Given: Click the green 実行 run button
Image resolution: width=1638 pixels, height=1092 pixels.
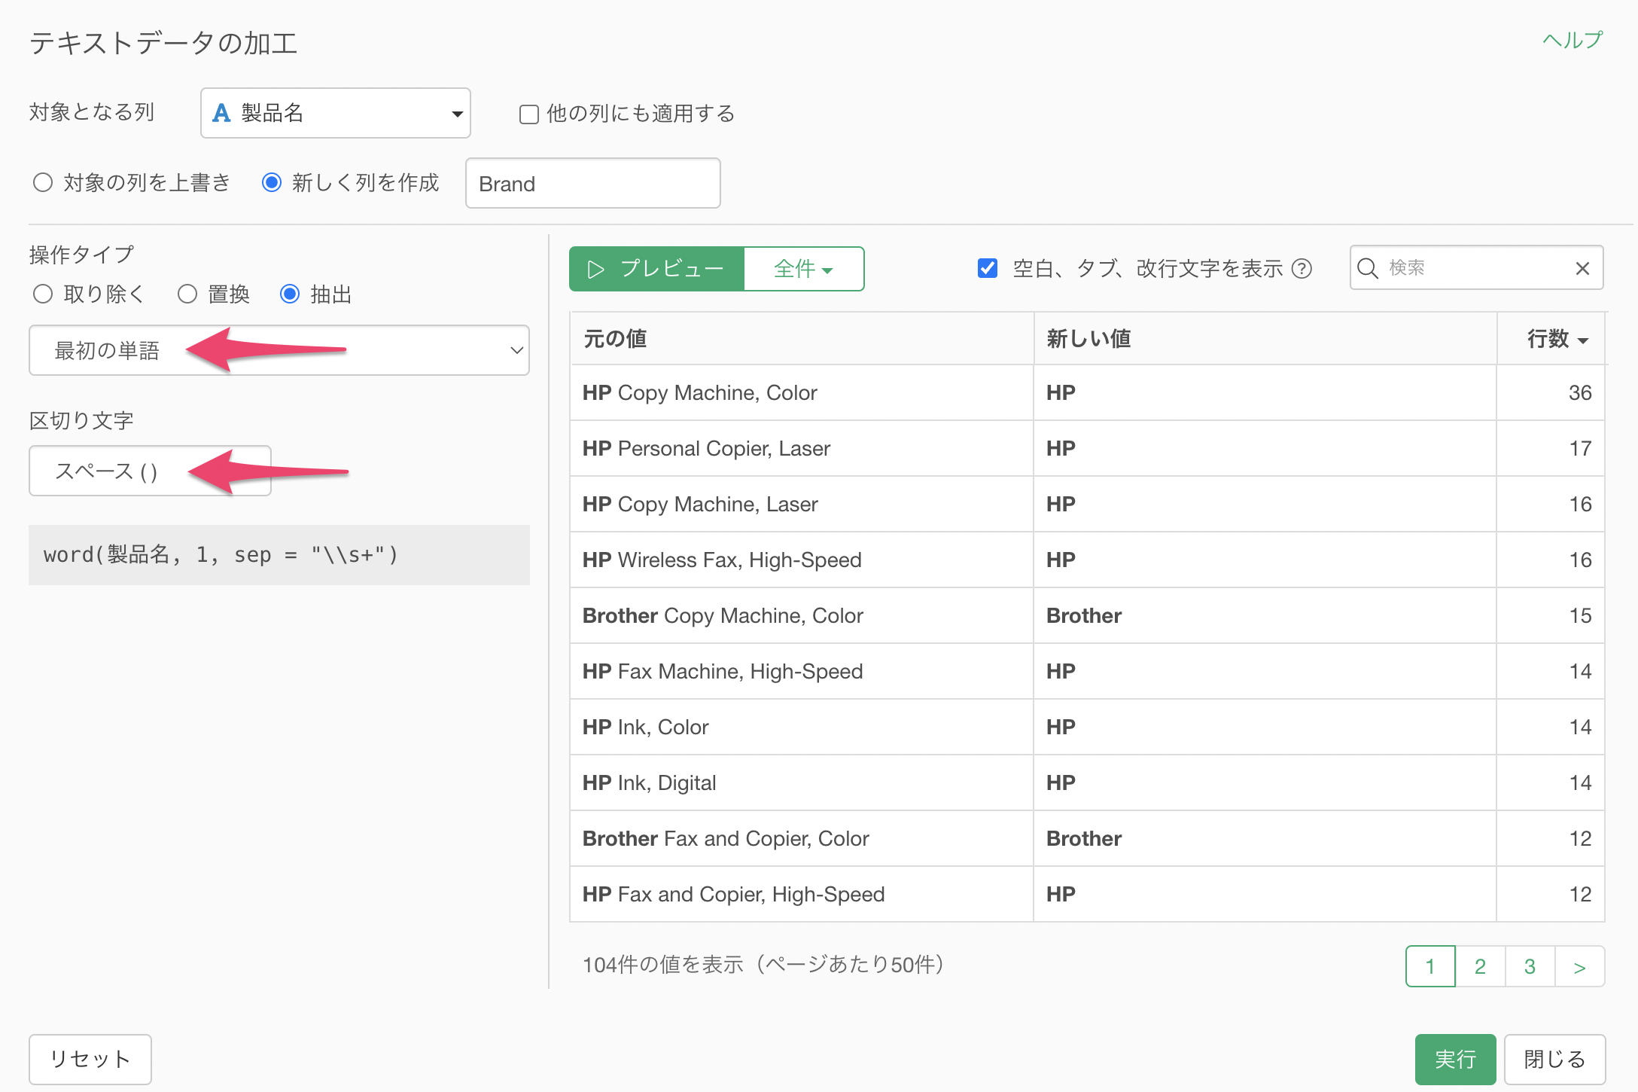Looking at the screenshot, I should 1455,1059.
